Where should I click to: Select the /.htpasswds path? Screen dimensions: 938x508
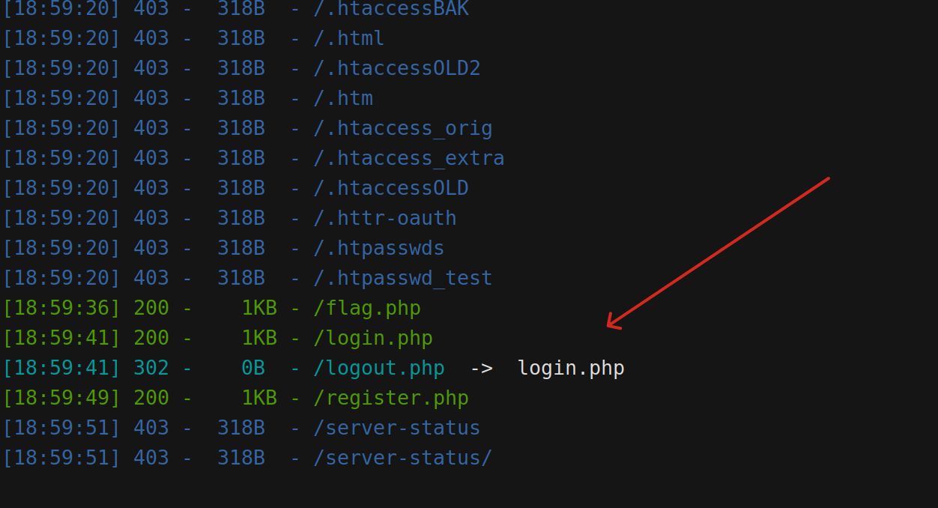[378, 248]
